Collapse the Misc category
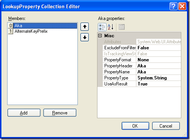This screenshot has width=190, height=140. pos(100,36)
